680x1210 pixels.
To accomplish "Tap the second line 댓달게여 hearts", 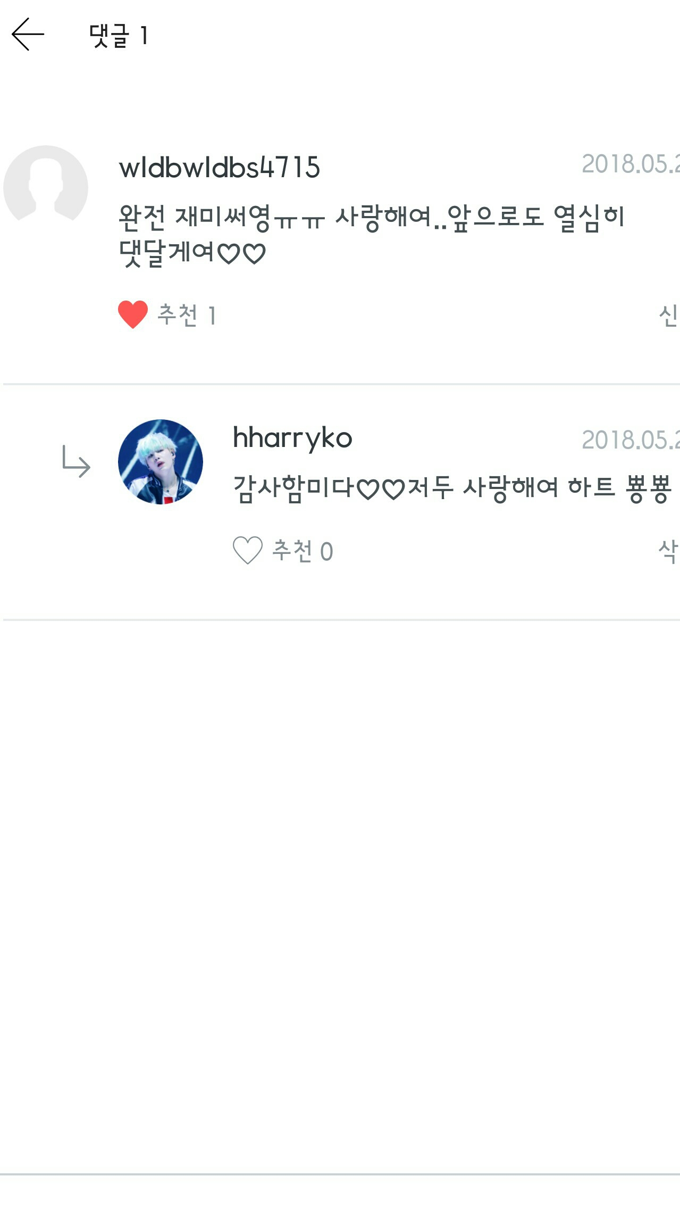I will 192,253.
